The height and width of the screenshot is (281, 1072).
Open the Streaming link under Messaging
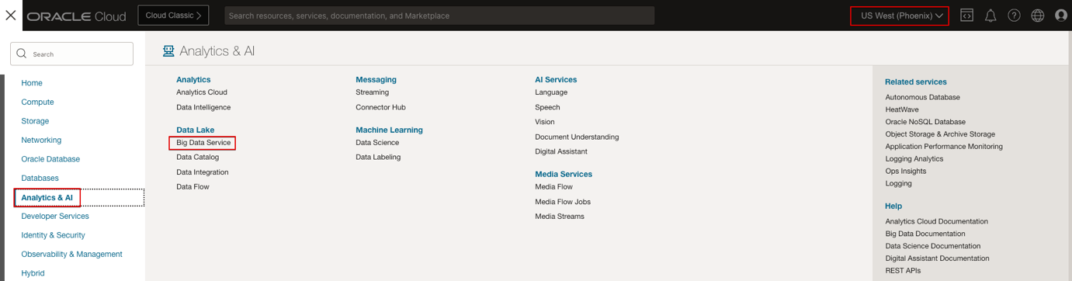[x=373, y=92]
